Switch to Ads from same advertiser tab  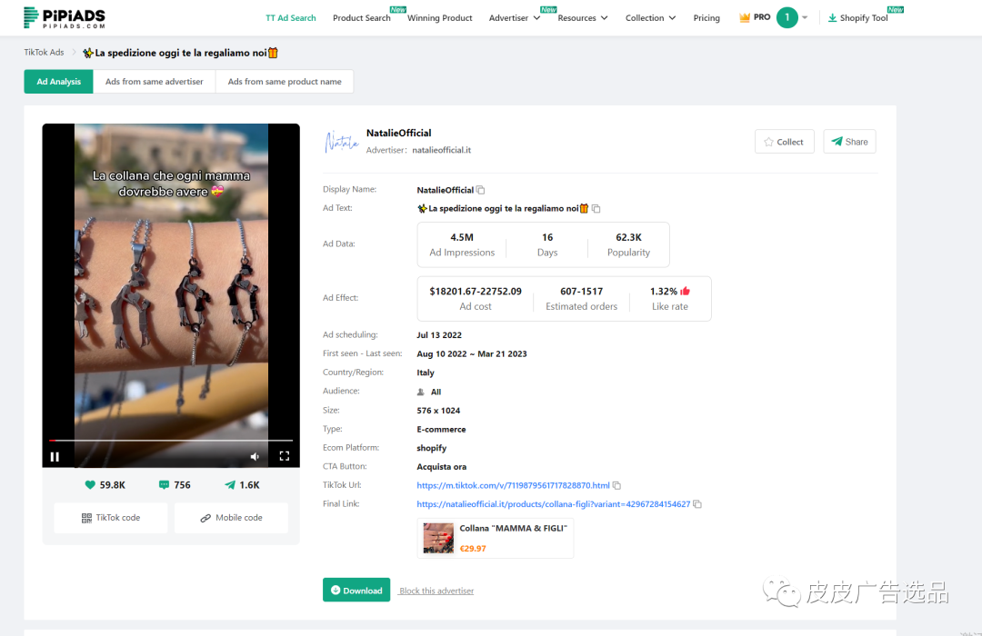coord(154,82)
